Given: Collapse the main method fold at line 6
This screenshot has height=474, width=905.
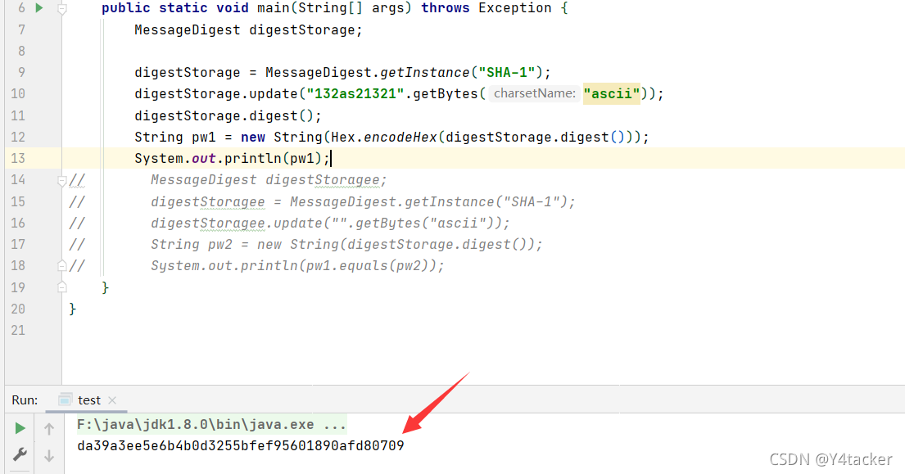Looking at the screenshot, I should point(61,9).
